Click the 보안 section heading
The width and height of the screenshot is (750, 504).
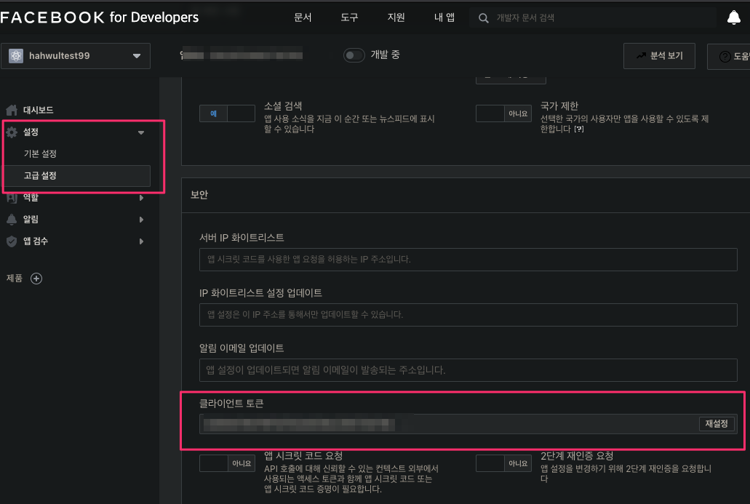[x=199, y=195]
